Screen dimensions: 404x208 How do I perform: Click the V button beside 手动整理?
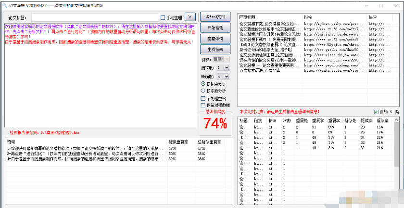tap(190, 17)
